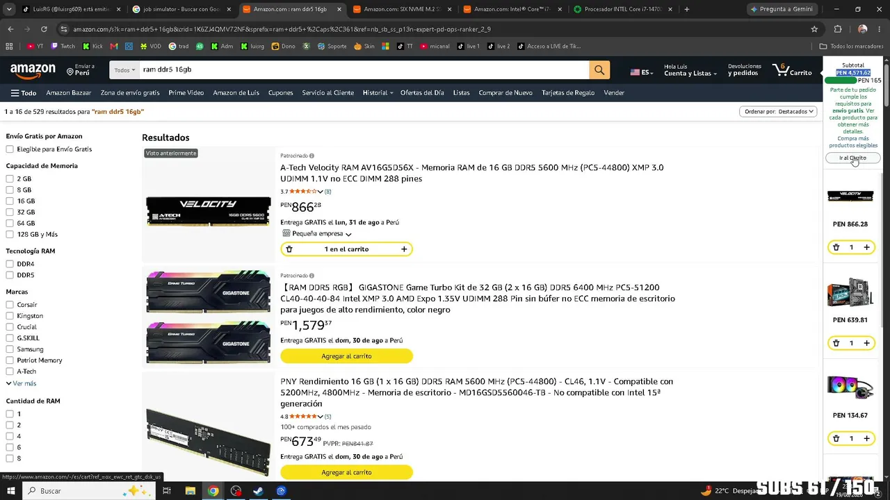Add one more to PEN 866.28 sidebar item
890x500 pixels.
coord(866,247)
